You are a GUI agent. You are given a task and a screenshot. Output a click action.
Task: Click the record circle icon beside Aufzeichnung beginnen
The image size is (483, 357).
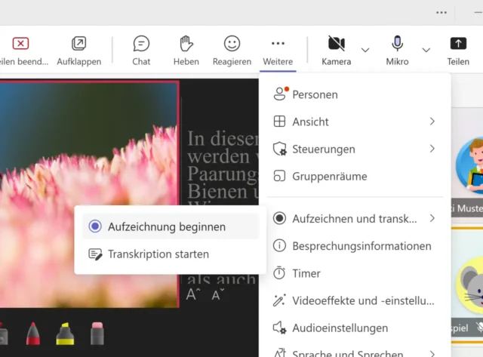[x=95, y=226]
